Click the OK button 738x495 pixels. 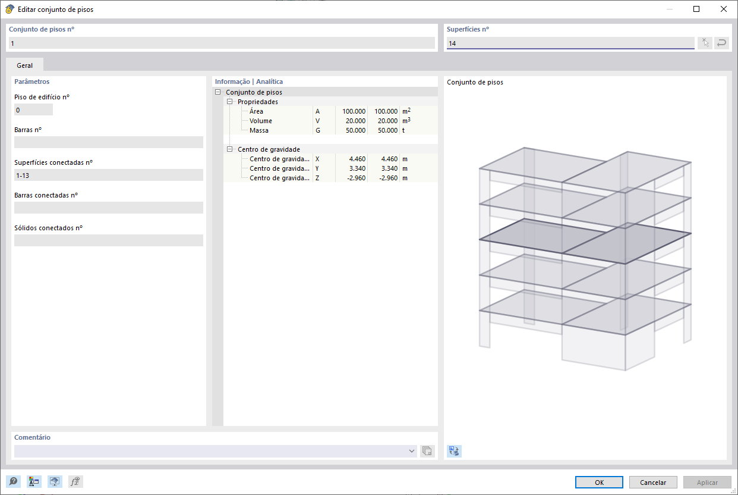[x=599, y=483]
